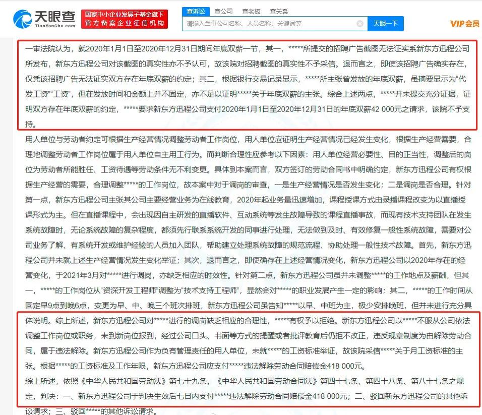
Task: Switch to the 查关系 tab
Action: (x=279, y=12)
